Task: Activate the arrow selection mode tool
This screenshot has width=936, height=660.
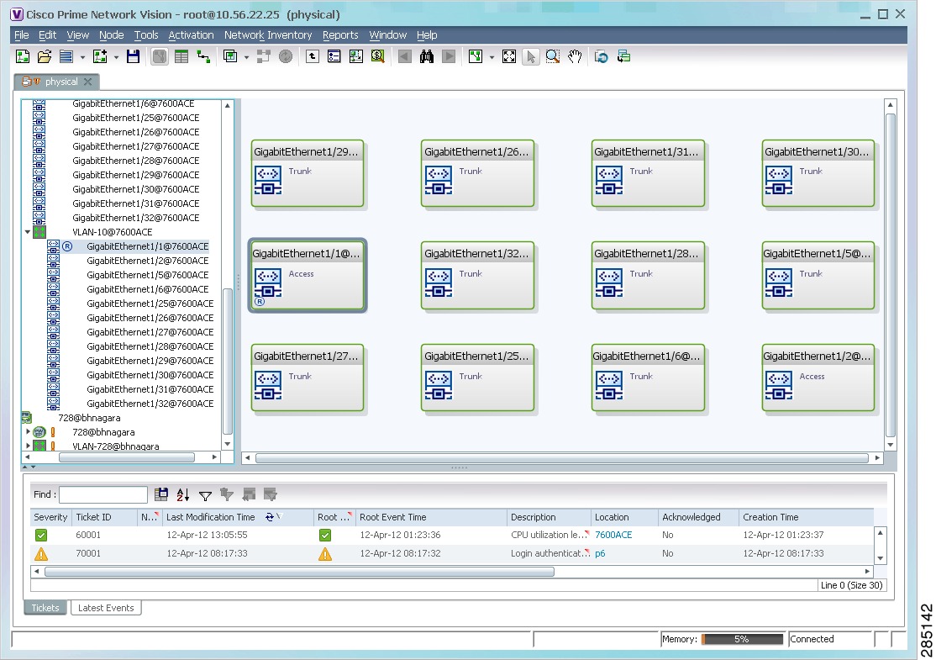Action: [531, 56]
